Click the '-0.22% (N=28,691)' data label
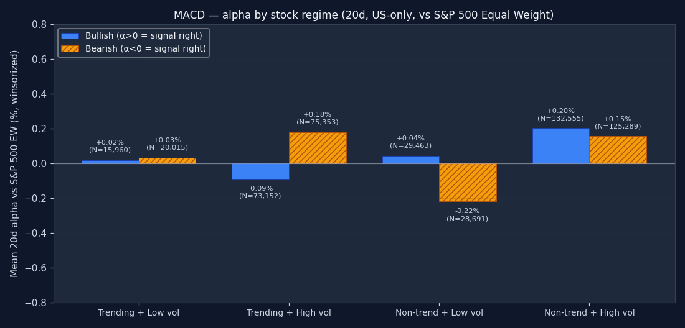Viewport: 685px width, 328px height. point(467,215)
